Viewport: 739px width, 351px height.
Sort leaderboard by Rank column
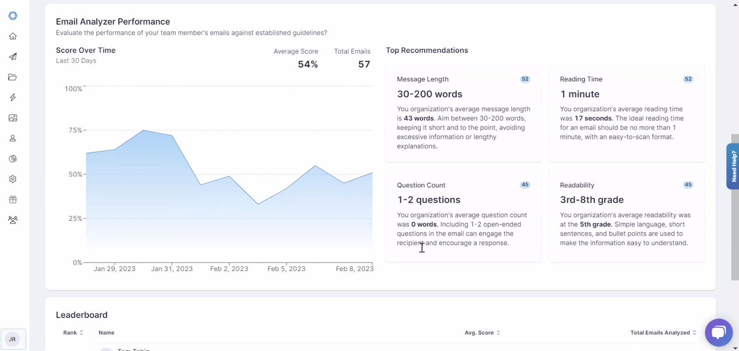coord(73,333)
